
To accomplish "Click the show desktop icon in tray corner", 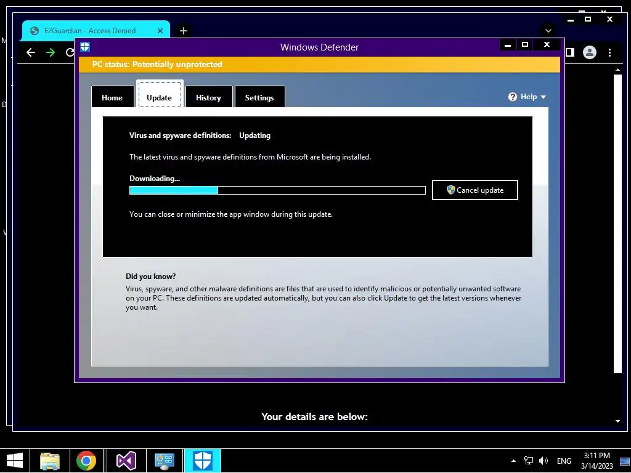I will pos(625,461).
